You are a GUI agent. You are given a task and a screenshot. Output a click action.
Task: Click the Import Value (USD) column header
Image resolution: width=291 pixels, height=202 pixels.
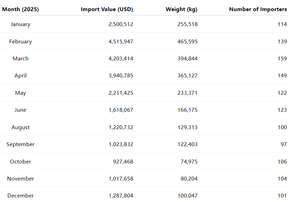[x=107, y=9]
